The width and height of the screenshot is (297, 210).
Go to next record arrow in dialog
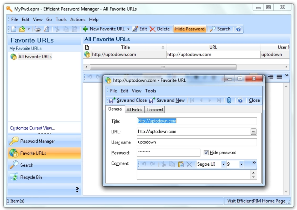coord(210,100)
